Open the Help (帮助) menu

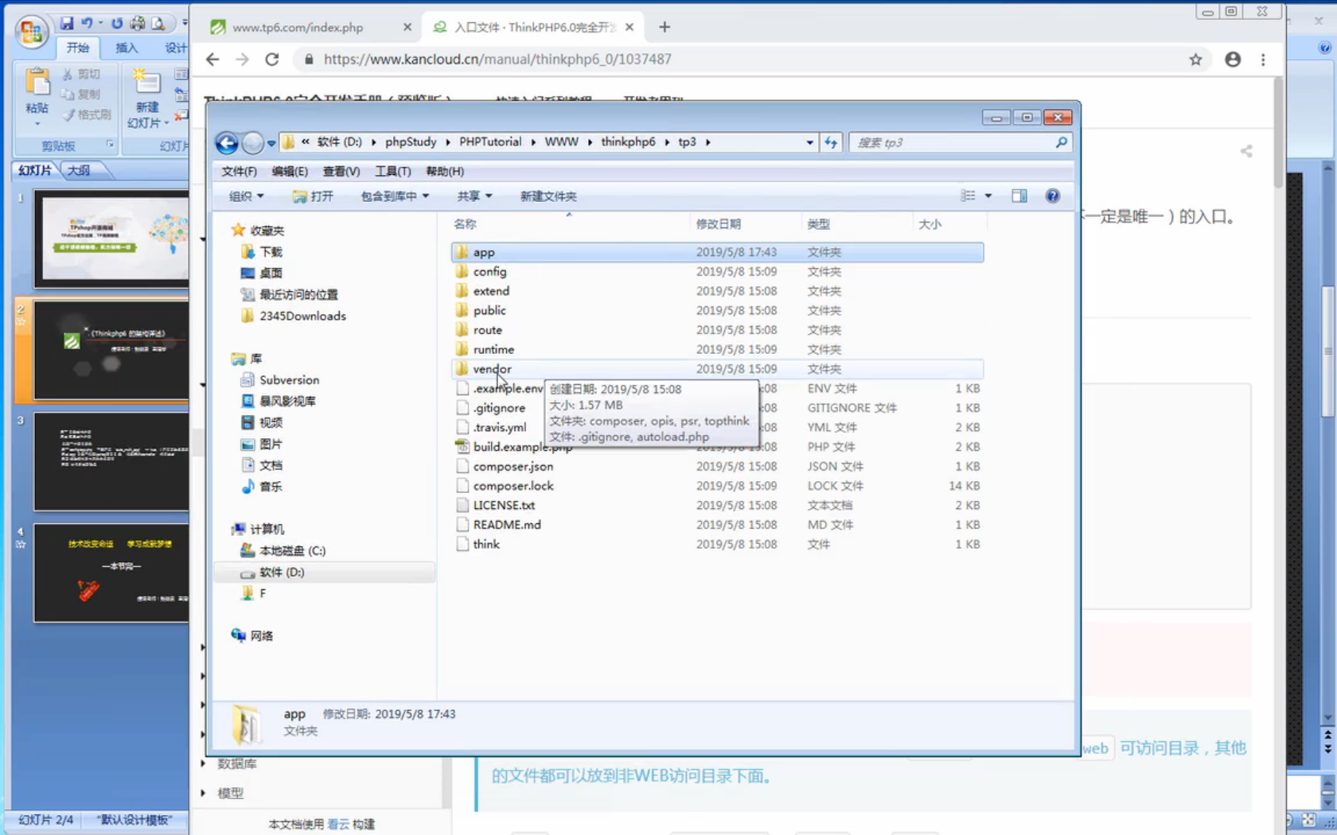pos(445,171)
